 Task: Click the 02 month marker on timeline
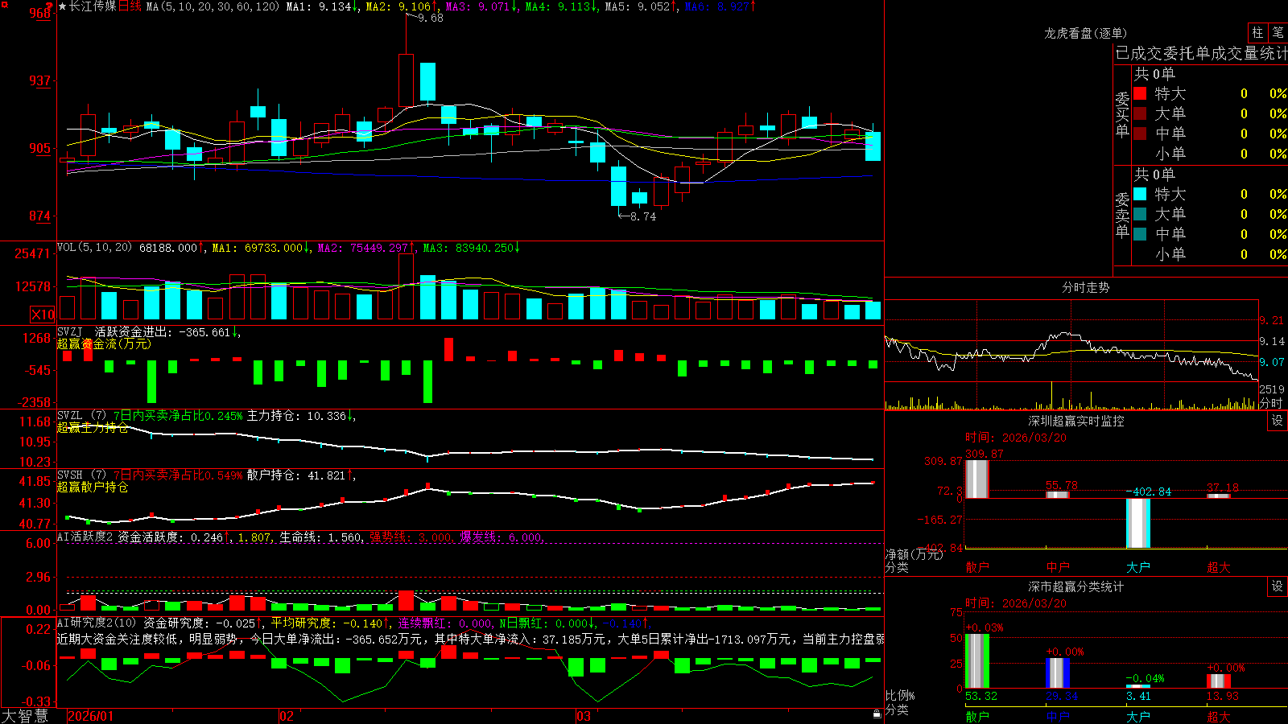287,716
